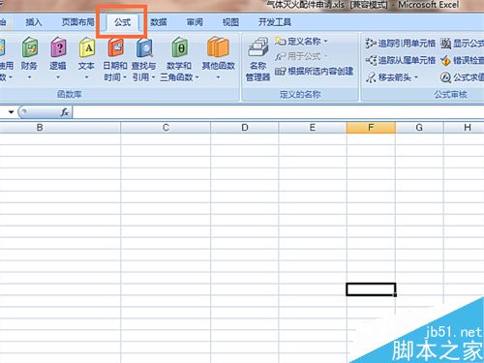This screenshot has width=484, height=363.
Task: Expand the 文本 dropdown arrow
Action: (86, 77)
